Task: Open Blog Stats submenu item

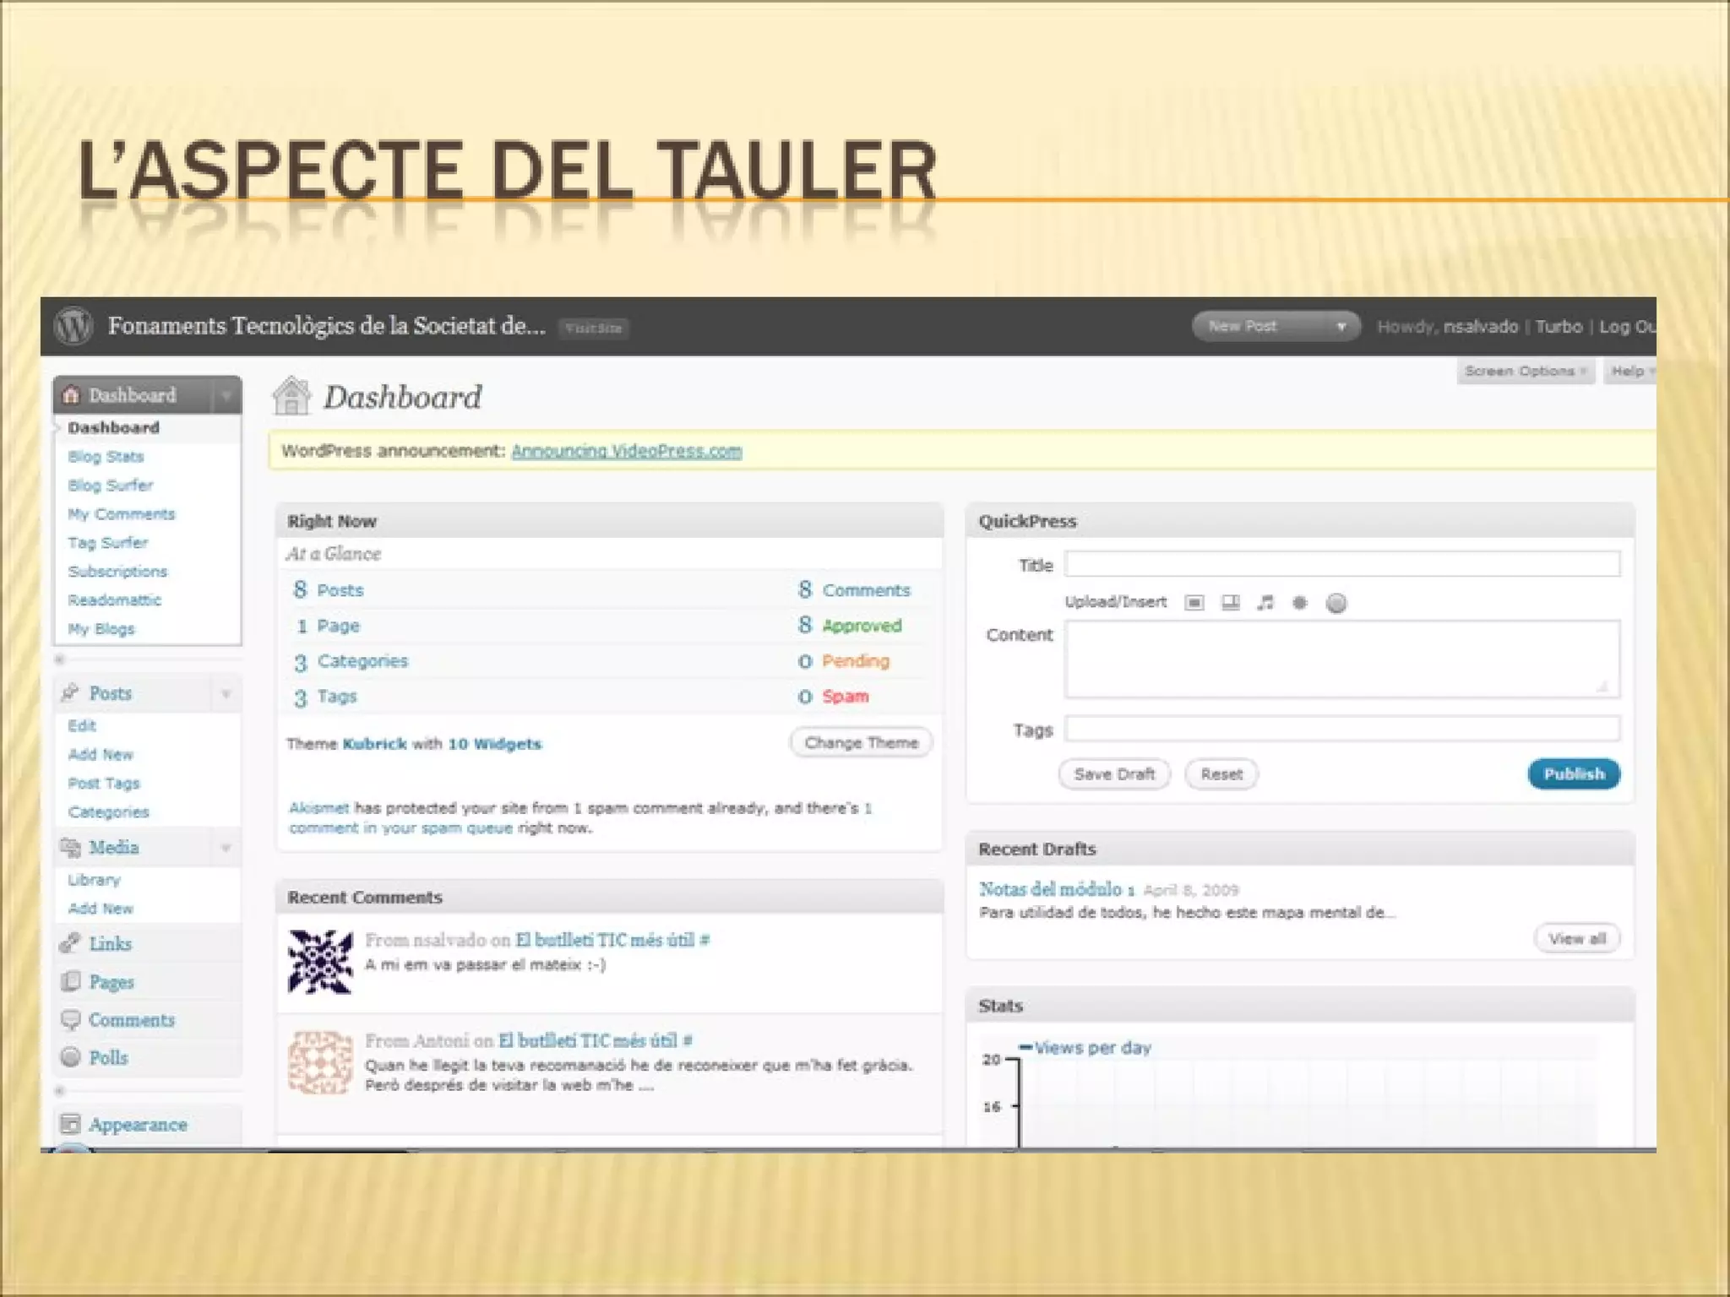Action: (106, 457)
